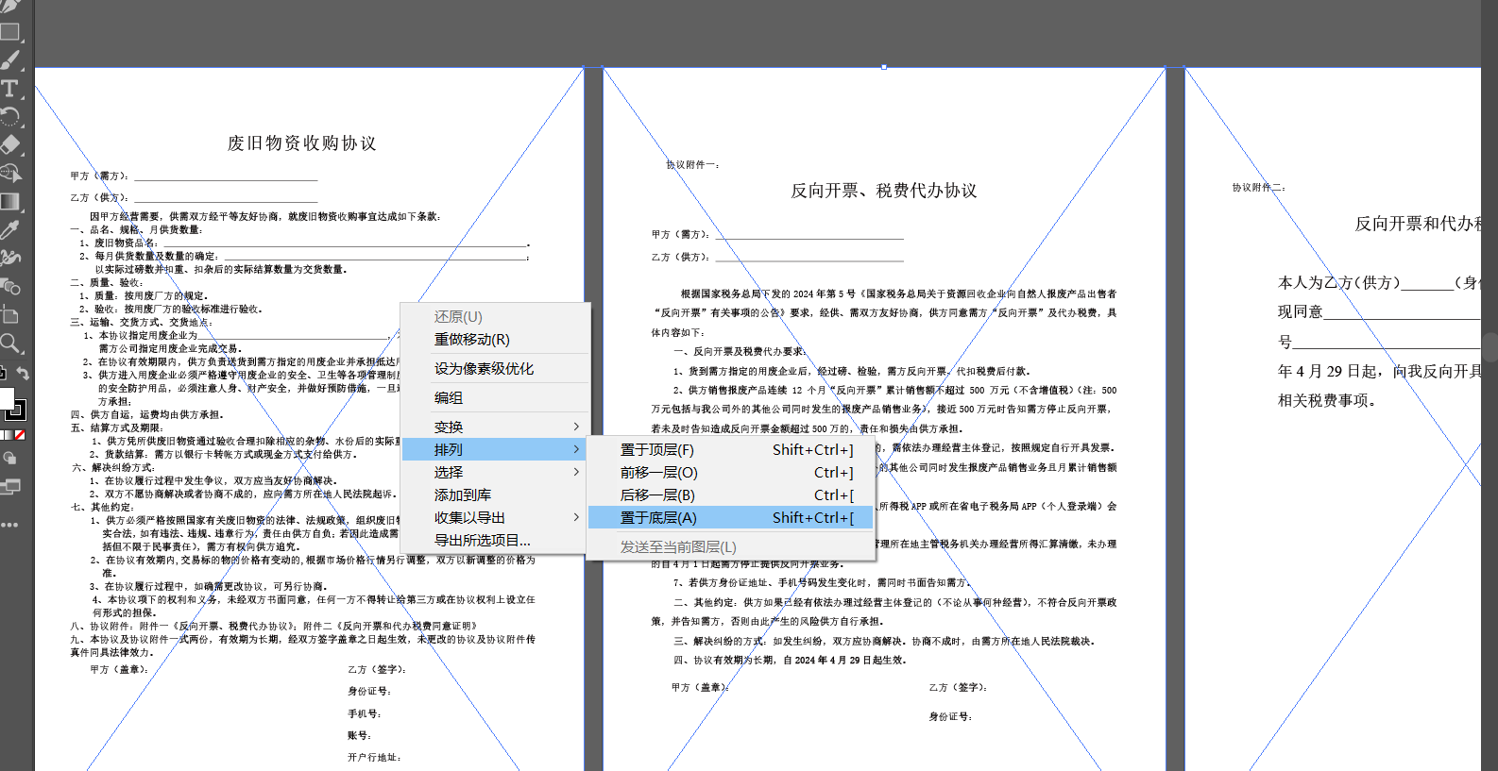This screenshot has height=771, width=1498.
Task: Choose 编组 to group selection
Action: click(496, 398)
